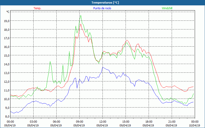Click the 18,0 y-axis value
The height and width of the screenshot is (128, 205).
click(7, 29)
